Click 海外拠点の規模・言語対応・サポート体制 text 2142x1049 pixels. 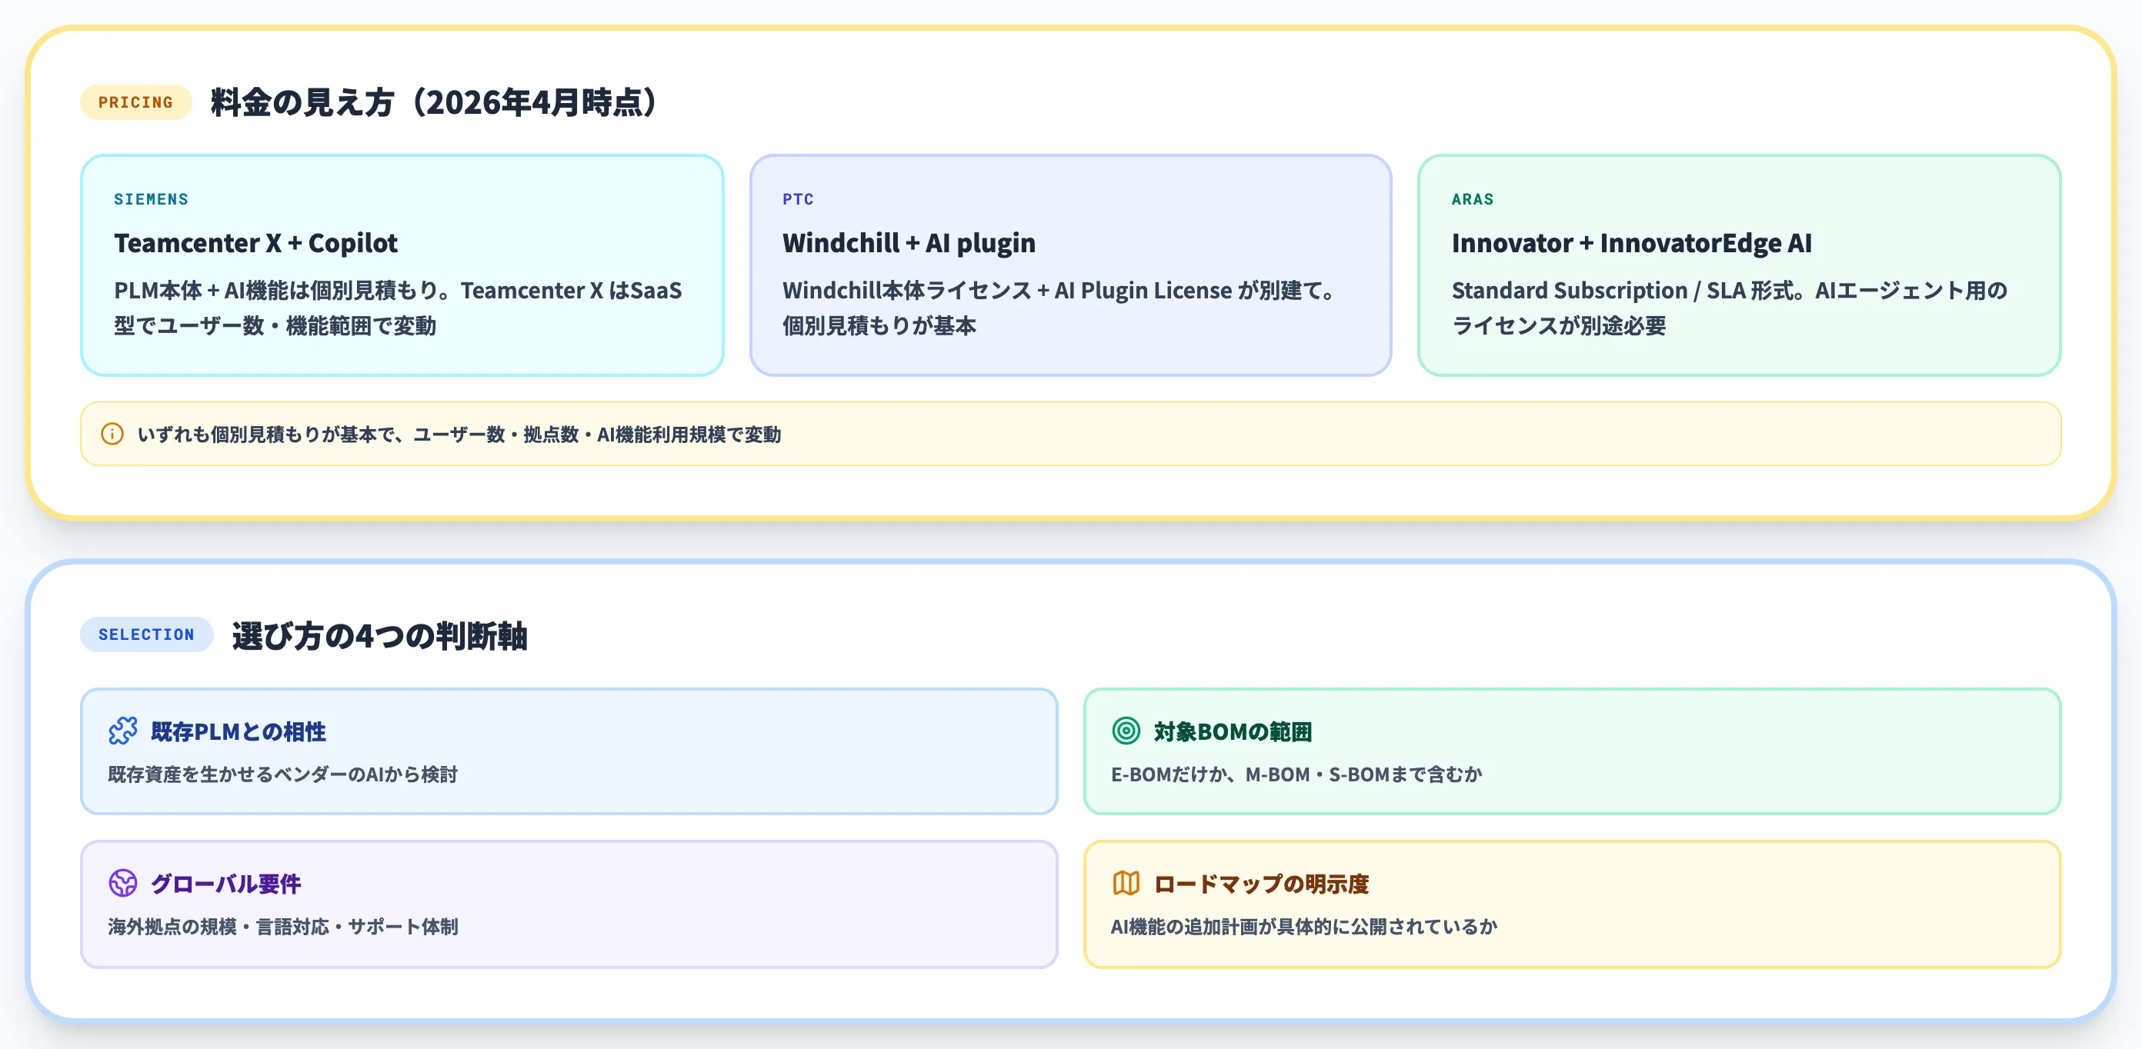[x=282, y=927]
